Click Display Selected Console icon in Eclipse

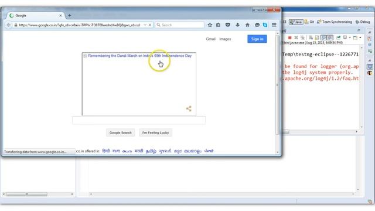click(x=345, y=38)
